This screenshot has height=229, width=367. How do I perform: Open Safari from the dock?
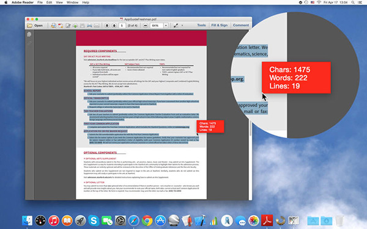pyautogui.click(x=133, y=220)
